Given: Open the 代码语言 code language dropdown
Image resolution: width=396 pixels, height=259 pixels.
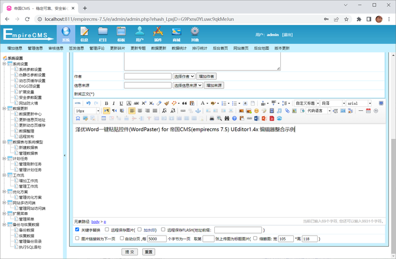Looking at the screenshot, I should coord(318,111).
